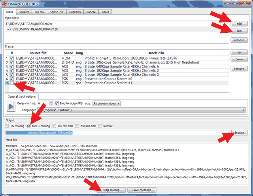Screen dimensions: 253x196
Task: Remove the selected track from Tracks list
Action: pyautogui.click(x=239, y=69)
